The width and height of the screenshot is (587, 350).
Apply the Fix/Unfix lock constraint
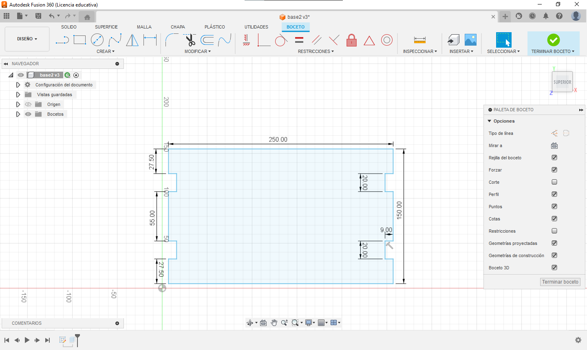(351, 40)
